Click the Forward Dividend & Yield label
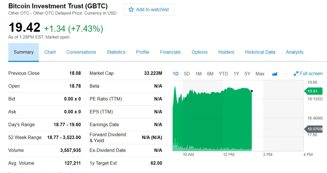The image size is (327, 173). pos(108,138)
